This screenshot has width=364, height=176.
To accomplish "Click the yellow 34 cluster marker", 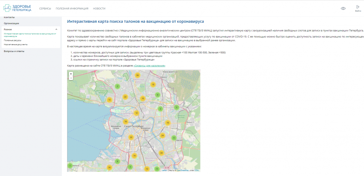I will coord(161,153).
